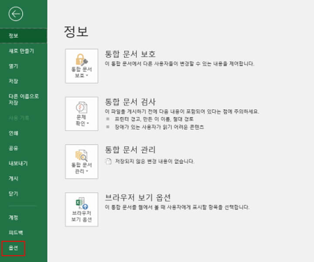Select 정보 in the sidebar

pos(24,36)
